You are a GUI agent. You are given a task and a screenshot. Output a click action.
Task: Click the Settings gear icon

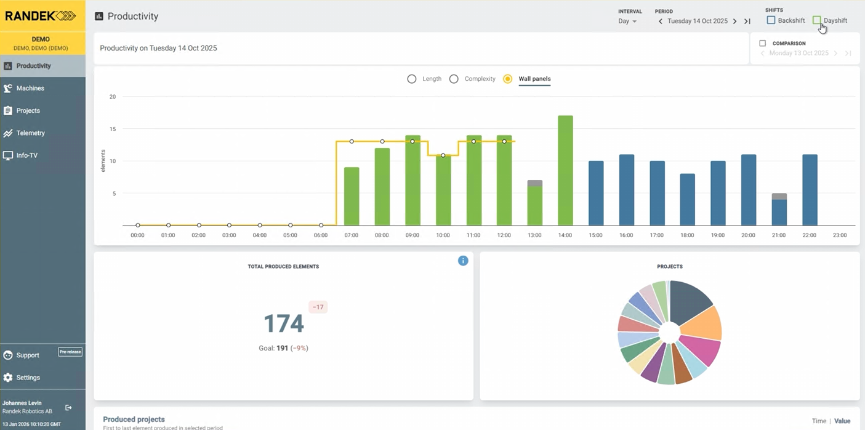8,378
